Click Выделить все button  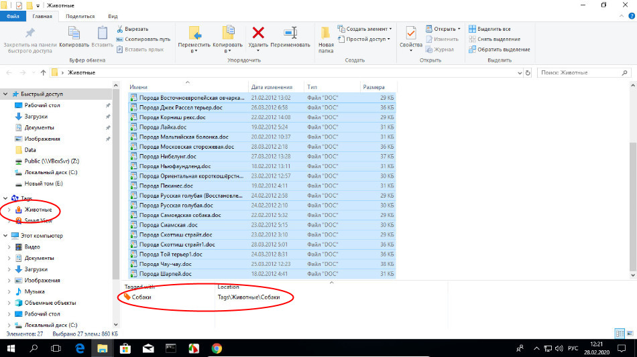coord(489,29)
